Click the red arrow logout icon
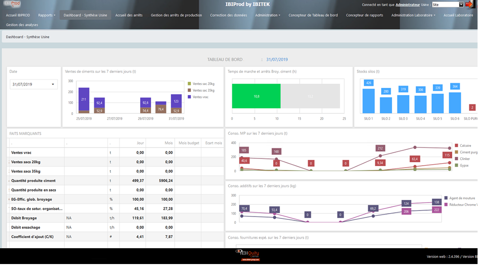This screenshot has width=478, height=265. [469, 5]
